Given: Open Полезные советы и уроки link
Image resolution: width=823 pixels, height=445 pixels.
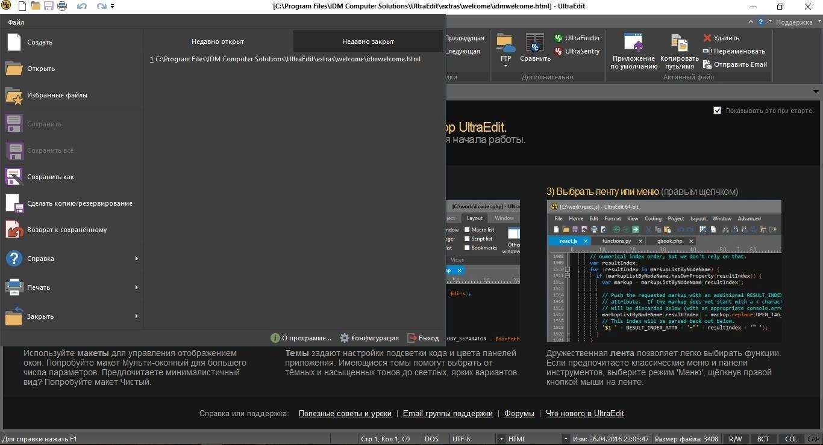Looking at the screenshot, I should click(x=345, y=413).
